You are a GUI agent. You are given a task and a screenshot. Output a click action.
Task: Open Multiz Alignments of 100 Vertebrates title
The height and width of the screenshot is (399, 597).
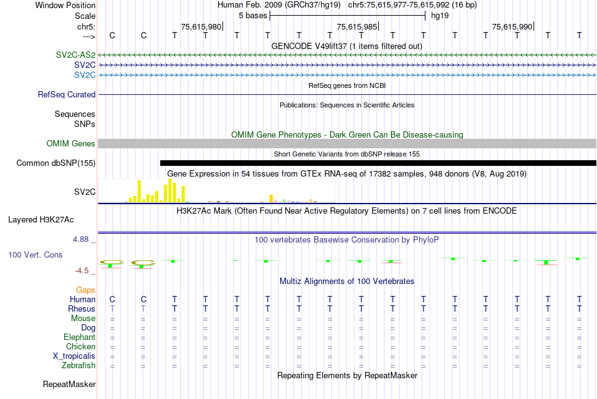coord(347,281)
